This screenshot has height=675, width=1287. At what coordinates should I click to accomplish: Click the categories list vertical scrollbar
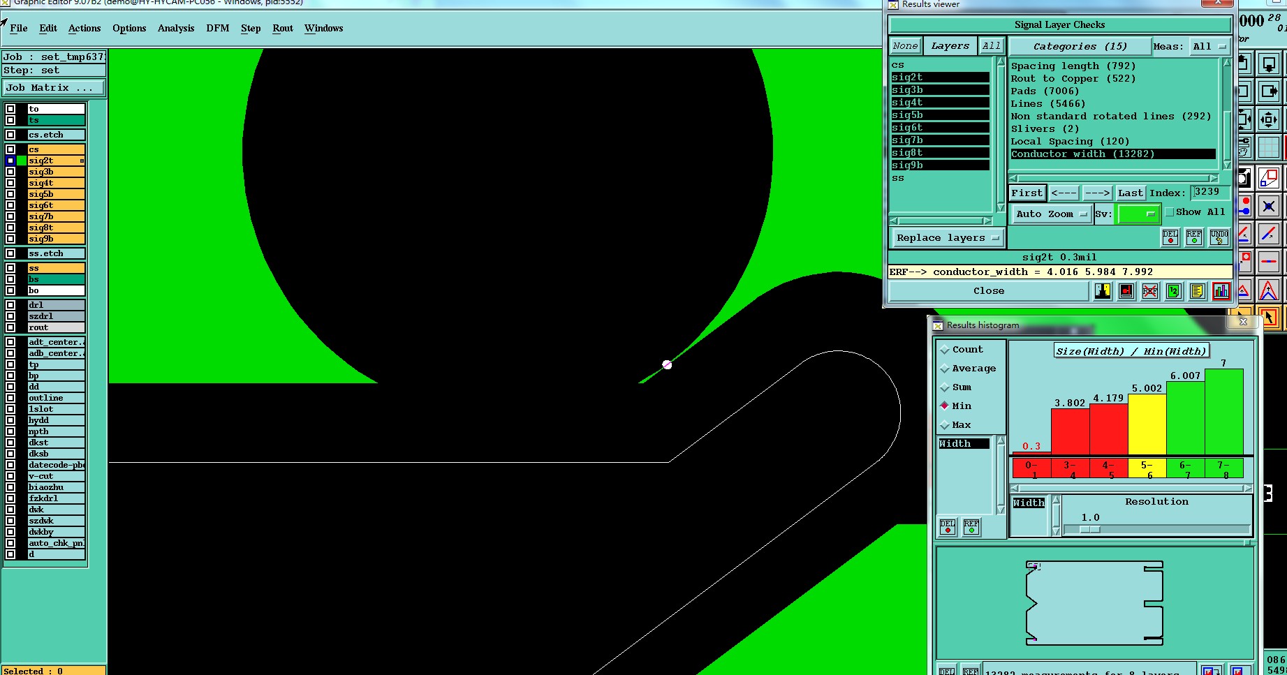tap(1227, 114)
